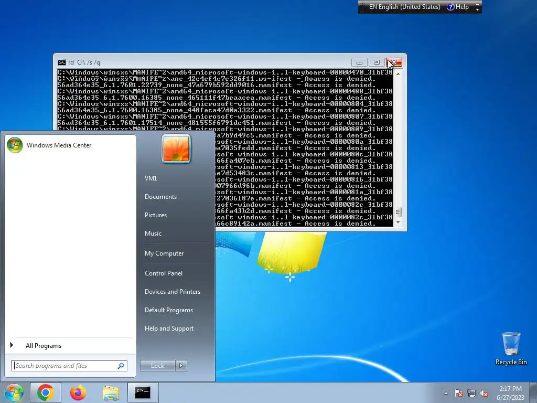Open My Computer from Start menu
The height and width of the screenshot is (403, 537).
[164, 253]
